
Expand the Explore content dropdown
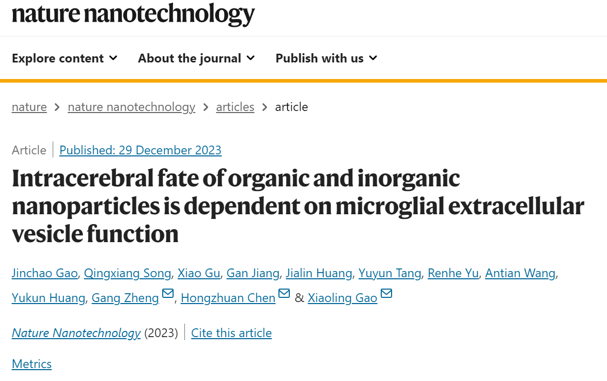[x=64, y=58]
